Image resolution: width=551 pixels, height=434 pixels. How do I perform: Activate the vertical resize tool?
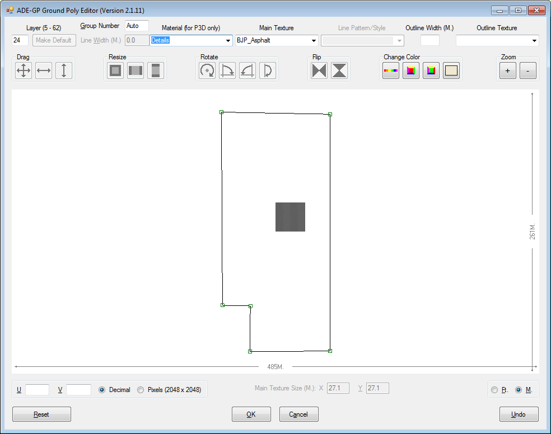155,70
